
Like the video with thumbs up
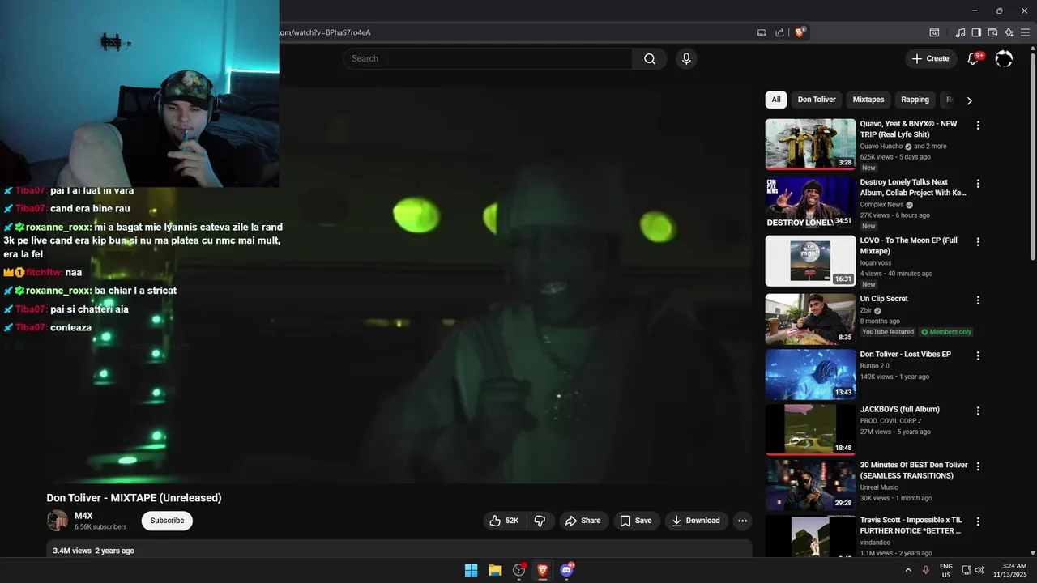tap(504, 521)
